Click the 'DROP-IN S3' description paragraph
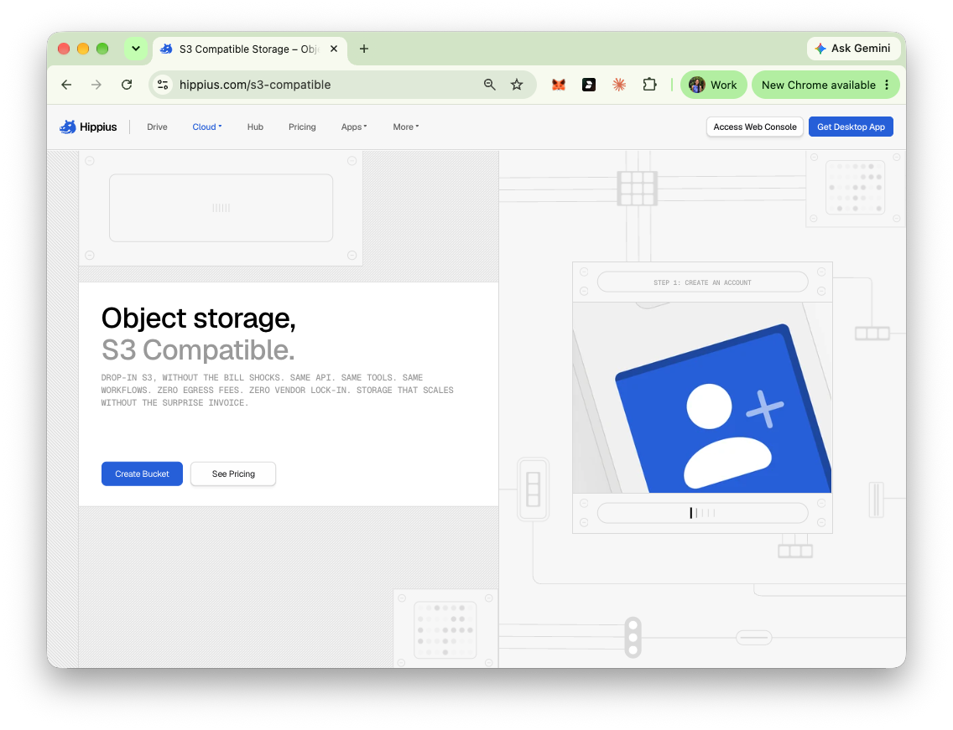 (x=277, y=390)
